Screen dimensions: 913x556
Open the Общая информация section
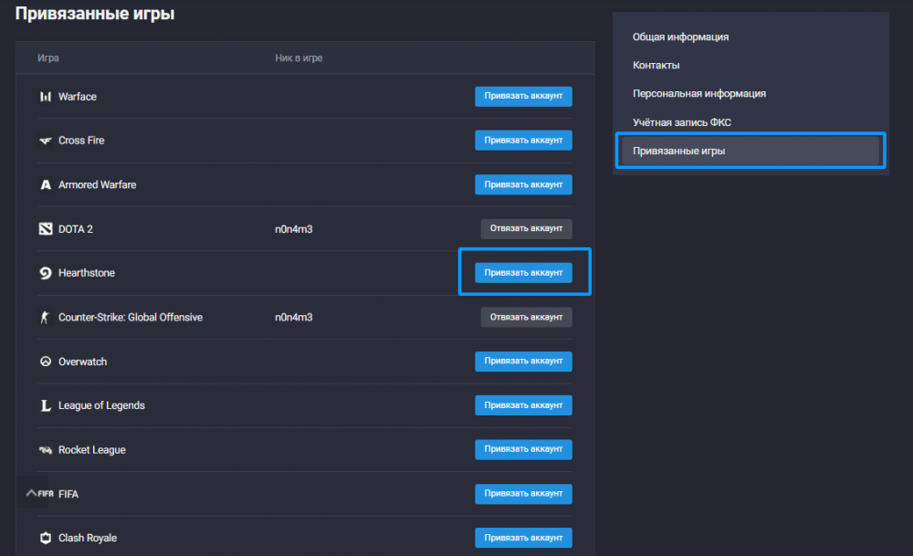pyautogui.click(x=681, y=37)
